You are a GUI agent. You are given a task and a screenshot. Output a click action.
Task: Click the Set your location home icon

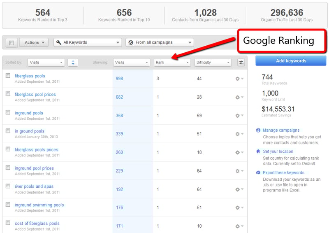click(x=258, y=151)
